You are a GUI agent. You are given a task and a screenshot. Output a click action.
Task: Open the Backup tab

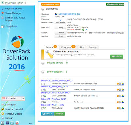click(x=93, y=47)
